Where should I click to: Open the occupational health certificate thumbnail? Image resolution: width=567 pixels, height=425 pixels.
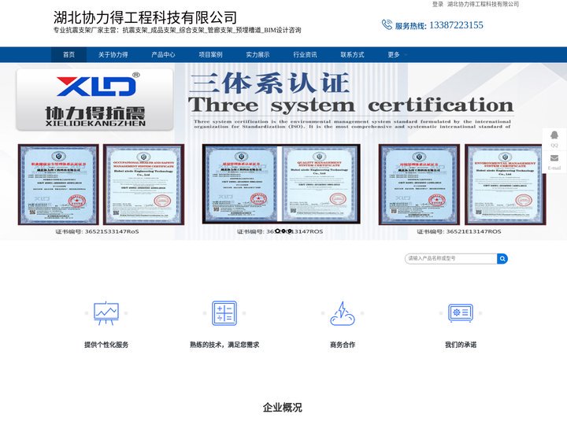pyautogui.click(x=144, y=184)
